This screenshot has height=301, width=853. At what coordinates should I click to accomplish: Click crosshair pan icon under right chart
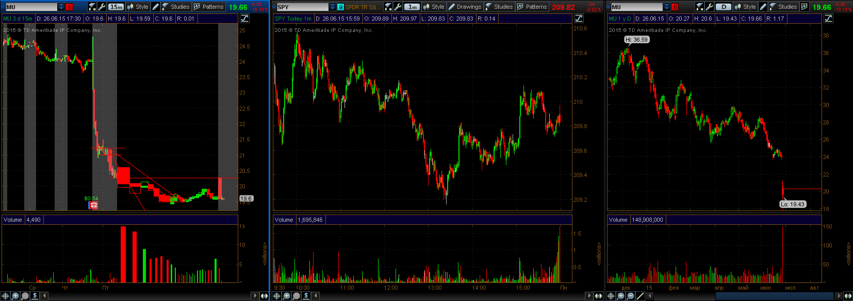tap(611, 296)
